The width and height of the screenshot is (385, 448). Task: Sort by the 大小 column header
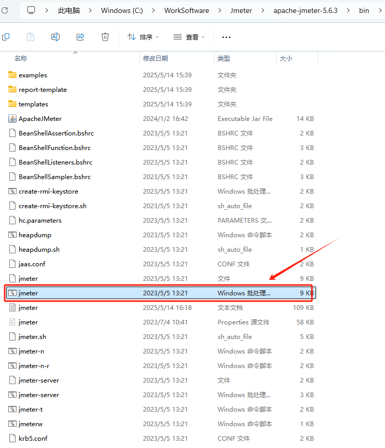[286, 59]
